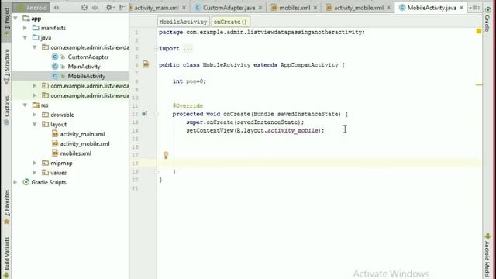Collapse the java folder
This screenshot has height=279, width=496.
coord(25,38)
